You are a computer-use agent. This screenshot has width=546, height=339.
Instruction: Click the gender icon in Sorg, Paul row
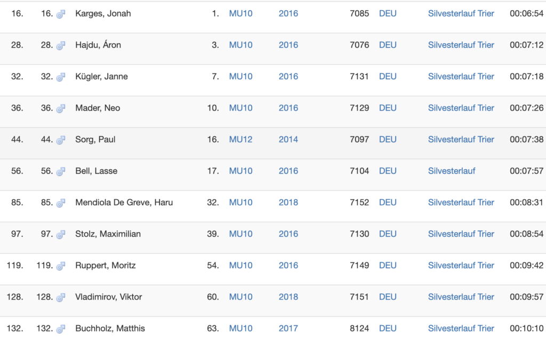(x=61, y=140)
